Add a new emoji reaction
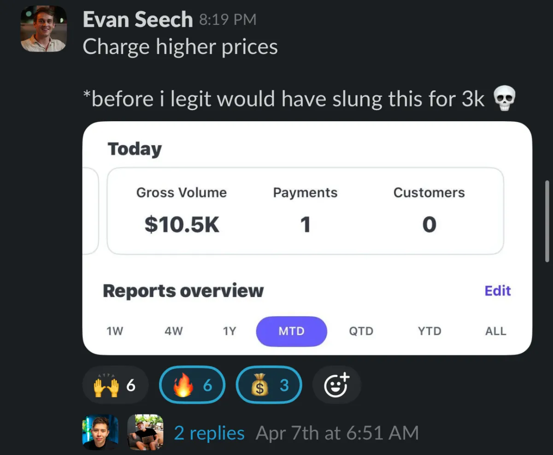The image size is (553, 455). coord(336,385)
